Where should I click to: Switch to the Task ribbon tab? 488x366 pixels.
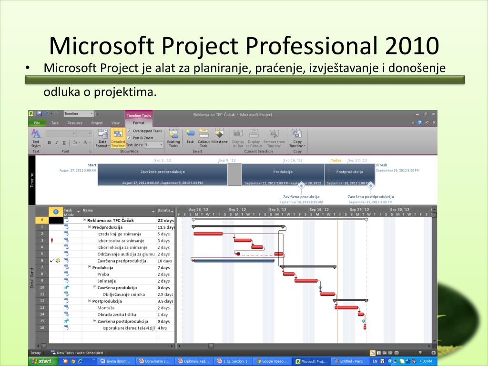point(55,123)
